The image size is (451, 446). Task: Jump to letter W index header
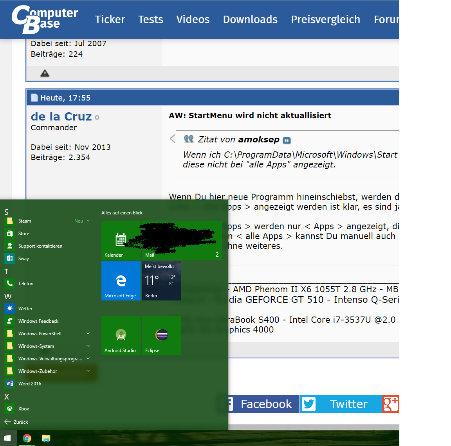pos(8,297)
